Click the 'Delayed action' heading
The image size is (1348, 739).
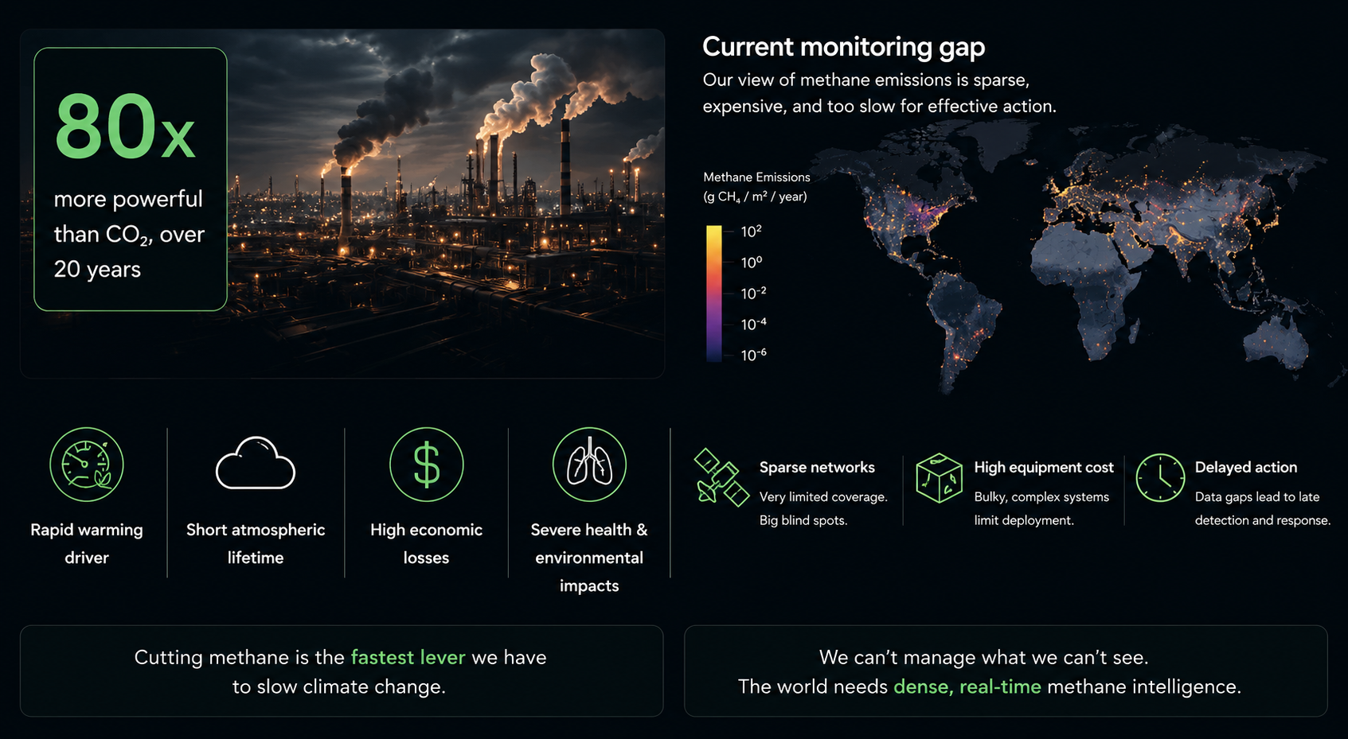1246,467
